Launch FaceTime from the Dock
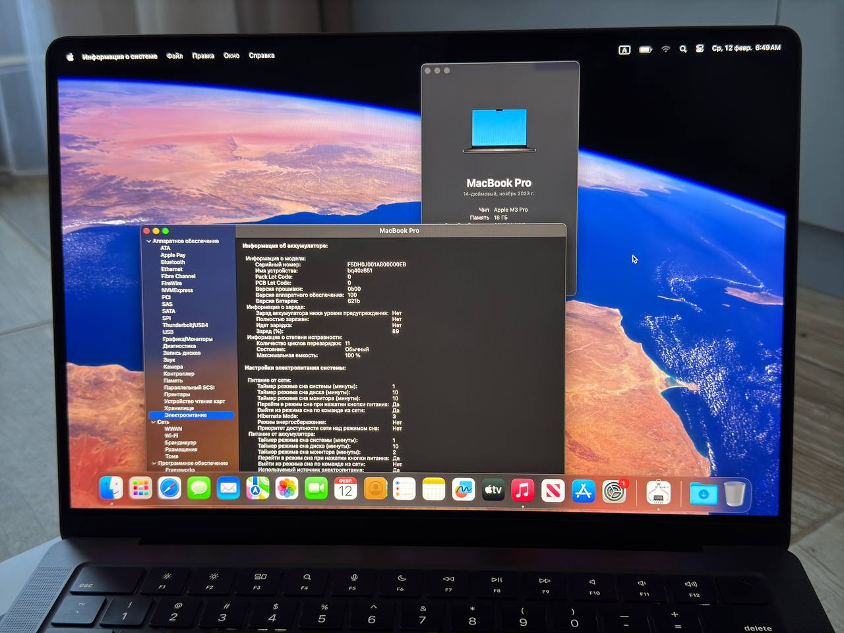Screen dimensions: 844x633 [x=316, y=489]
